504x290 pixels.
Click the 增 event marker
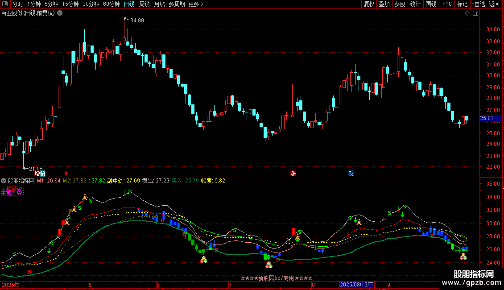click(37, 174)
